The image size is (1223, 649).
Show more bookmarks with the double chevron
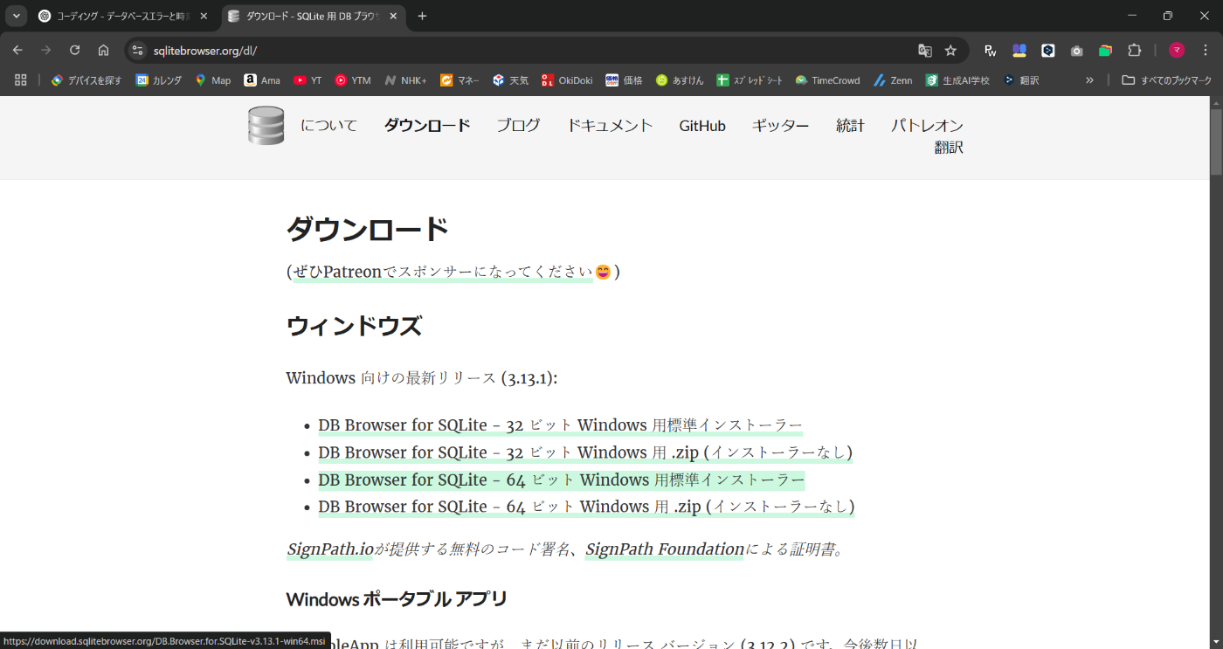(1089, 79)
